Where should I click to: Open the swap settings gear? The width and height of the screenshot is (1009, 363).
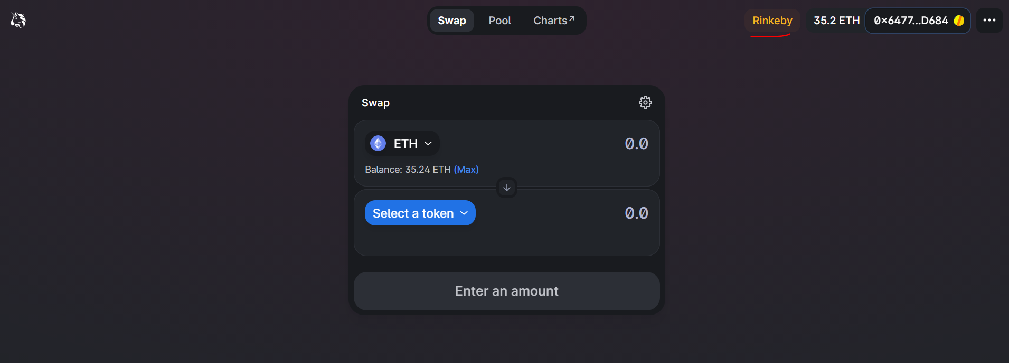click(645, 102)
